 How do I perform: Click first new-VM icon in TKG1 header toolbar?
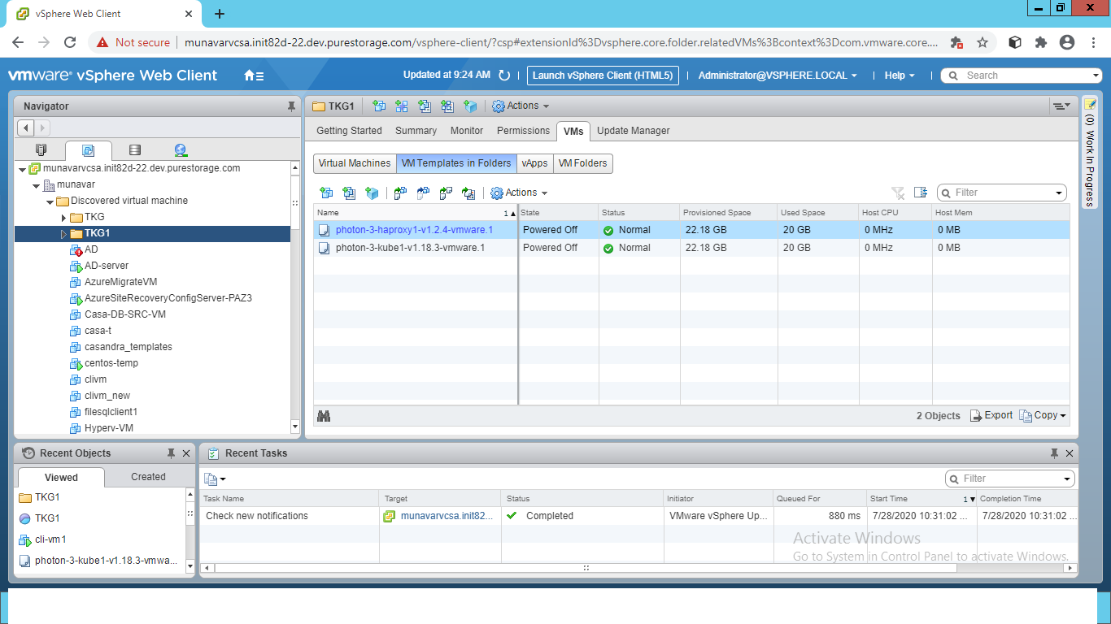click(379, 106)
